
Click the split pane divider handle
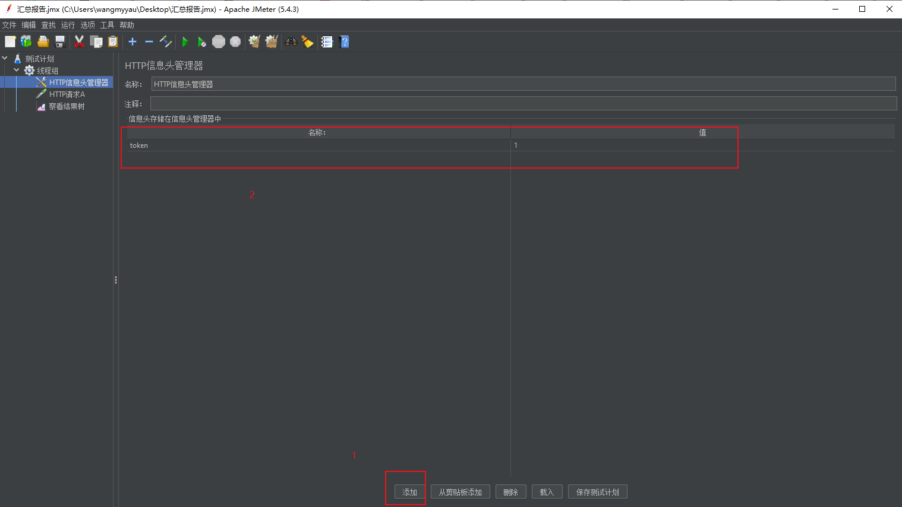pos(115,280)
